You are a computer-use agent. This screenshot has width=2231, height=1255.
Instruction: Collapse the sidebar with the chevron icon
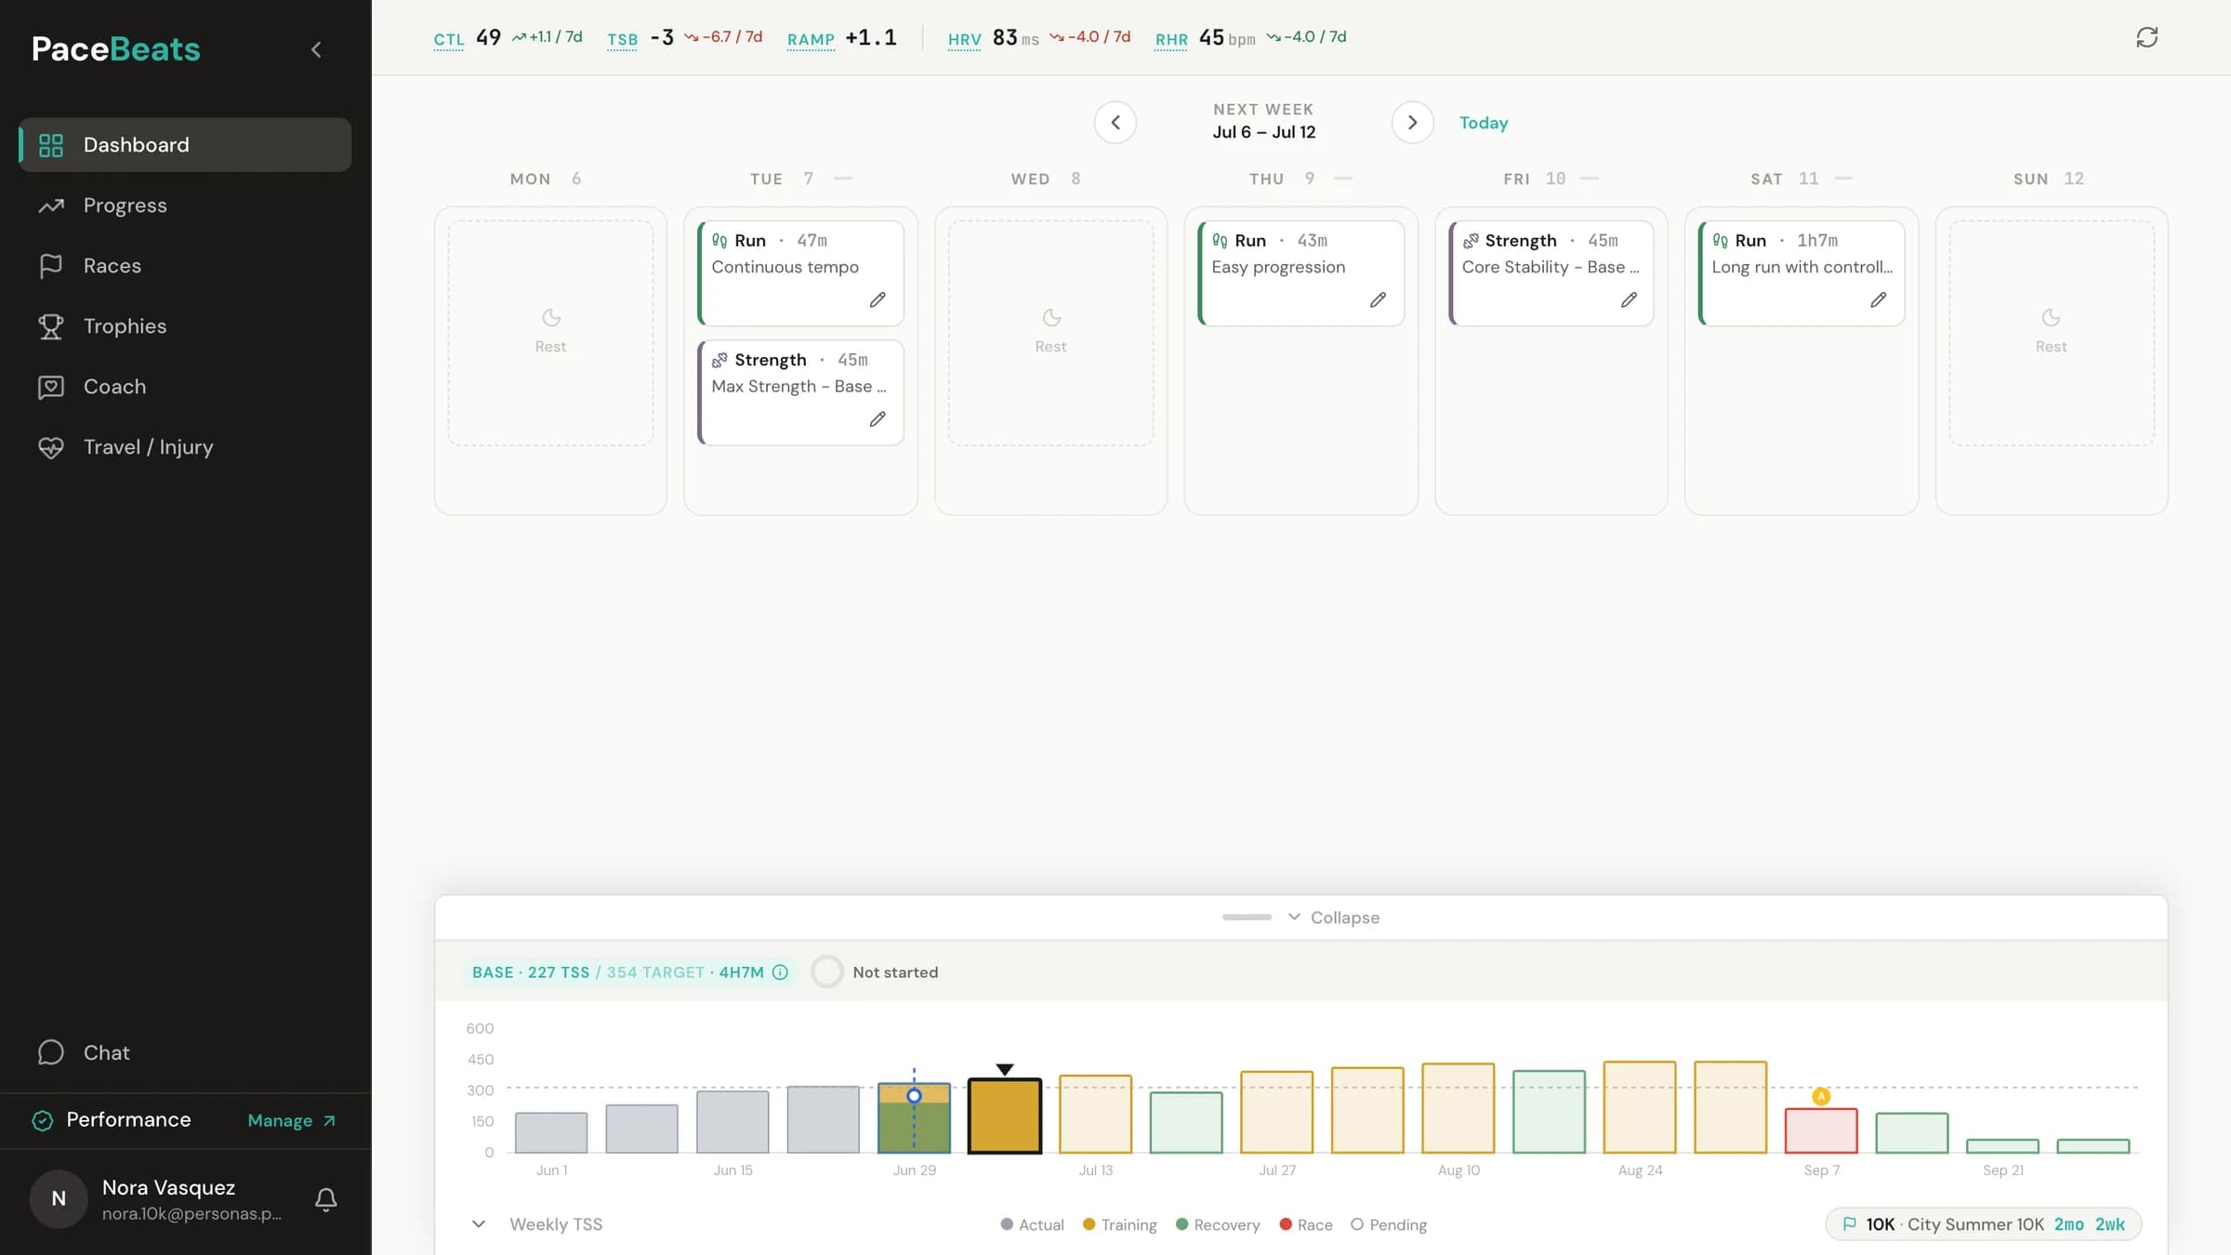click(316, 49)
